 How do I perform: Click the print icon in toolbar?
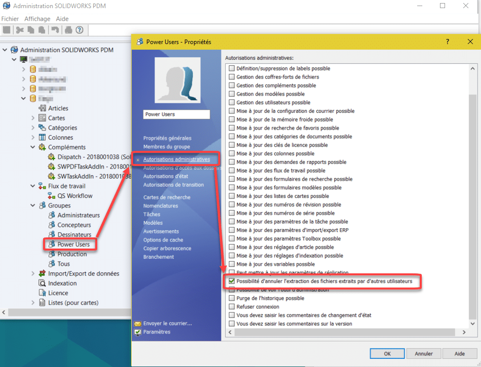tap(68, 30)
